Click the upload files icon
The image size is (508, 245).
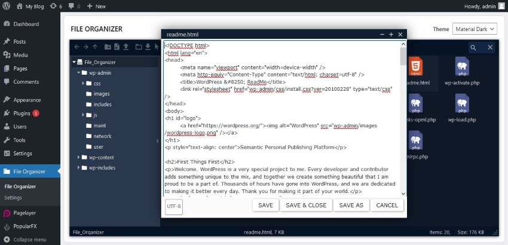pos(126,47)
